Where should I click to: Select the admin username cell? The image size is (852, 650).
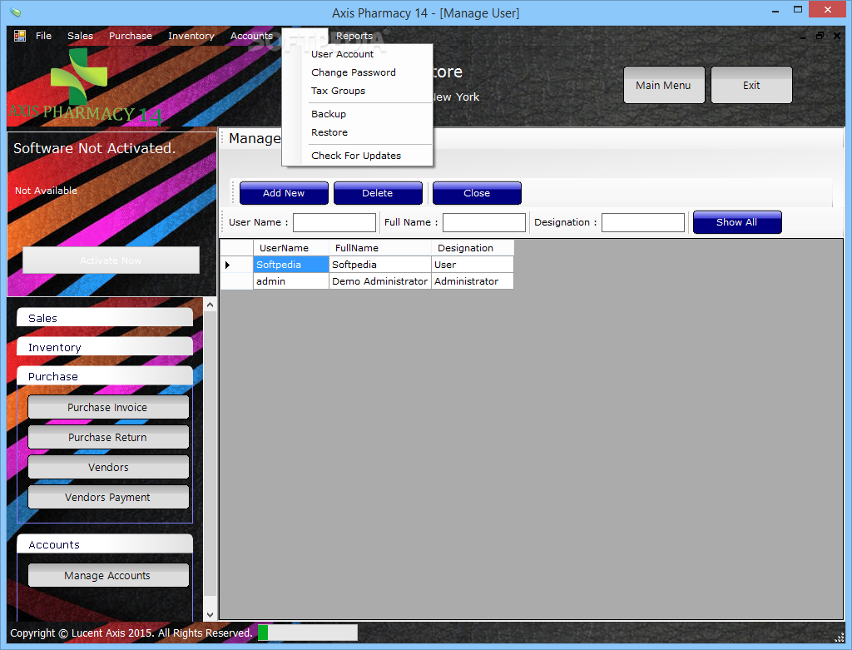tap(290, 281)
